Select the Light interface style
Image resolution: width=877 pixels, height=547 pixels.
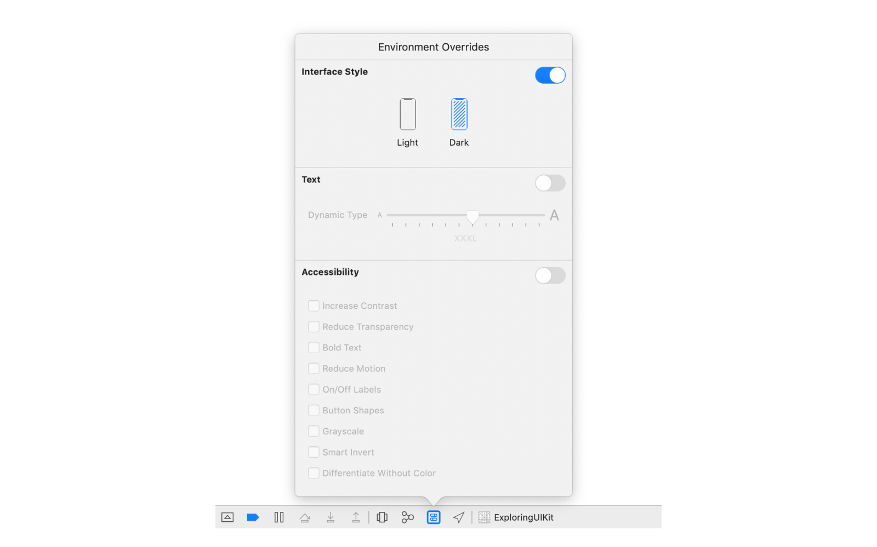click(x=407, y=114)
